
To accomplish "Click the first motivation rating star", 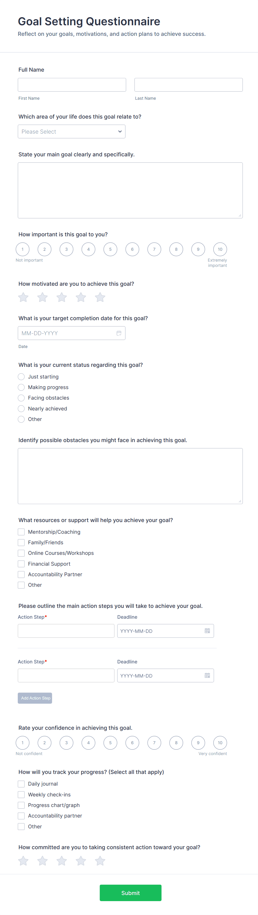I will 23,297.
